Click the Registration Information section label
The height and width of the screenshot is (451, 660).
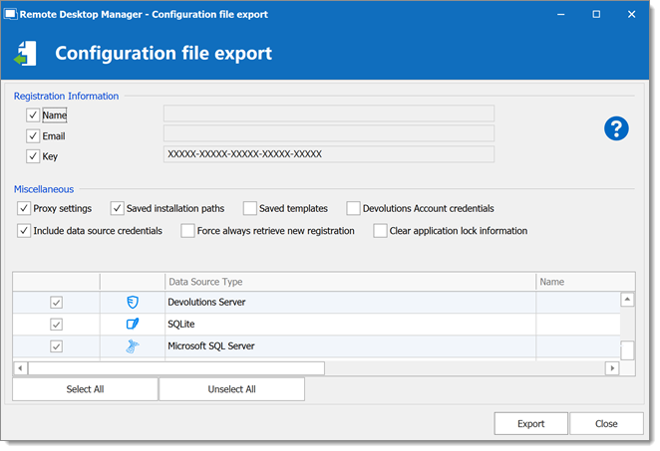coord(66,97)
